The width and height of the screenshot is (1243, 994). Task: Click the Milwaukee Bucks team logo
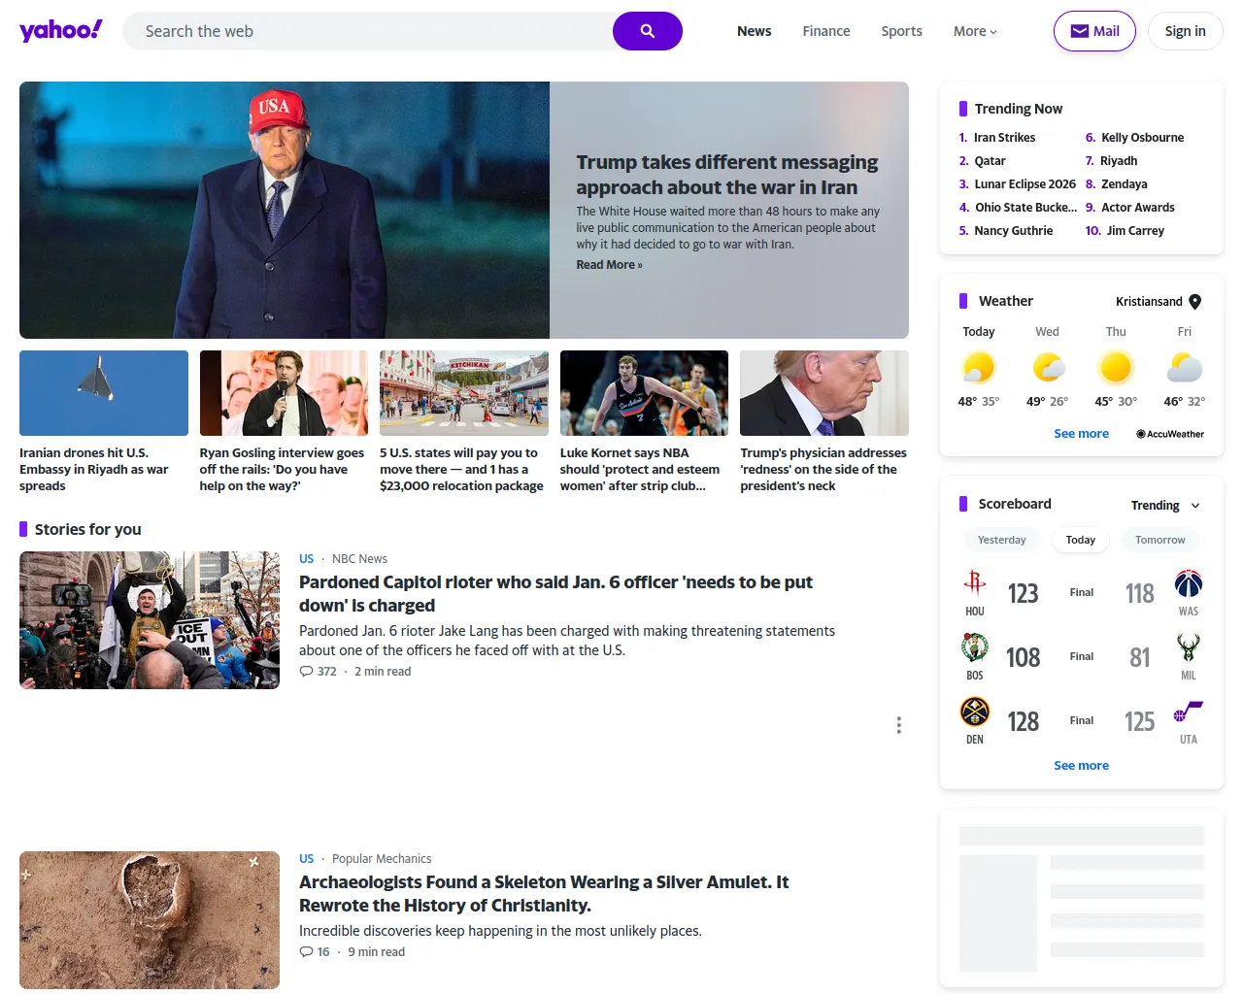click(x=1189, y=646)
